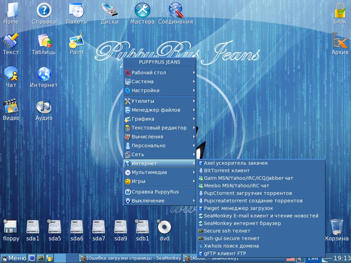Expand the Менеджер файлов submenu
Viewport: 351px width, 263px height.
(160, 110)
